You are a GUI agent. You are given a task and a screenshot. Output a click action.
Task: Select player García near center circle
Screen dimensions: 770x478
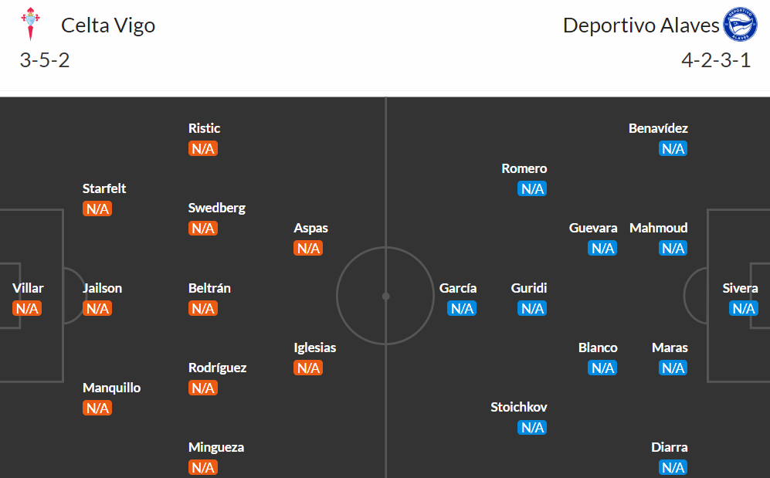(x=458, y=288)
